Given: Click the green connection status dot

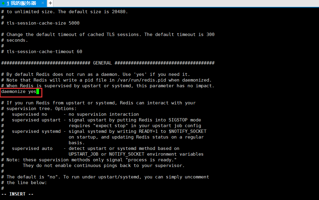Looking at the screenshot, I should click(x=3, y=3).
